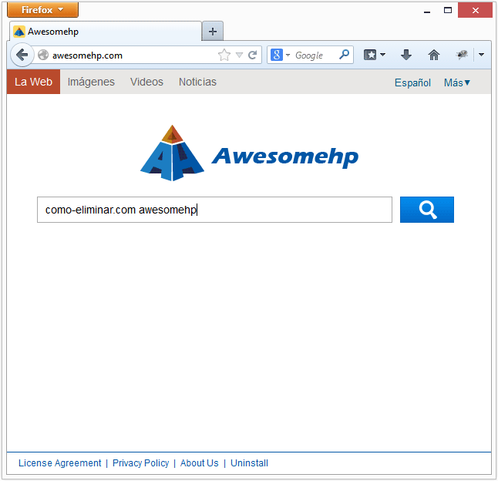Screen dimensions: 498x481
Task: Click the Español language link
Action: 412,82
